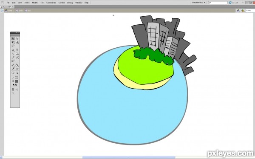This screenshot has height=159, width=255.
Task: Click the Black and White colors icon
Action: 14,85
